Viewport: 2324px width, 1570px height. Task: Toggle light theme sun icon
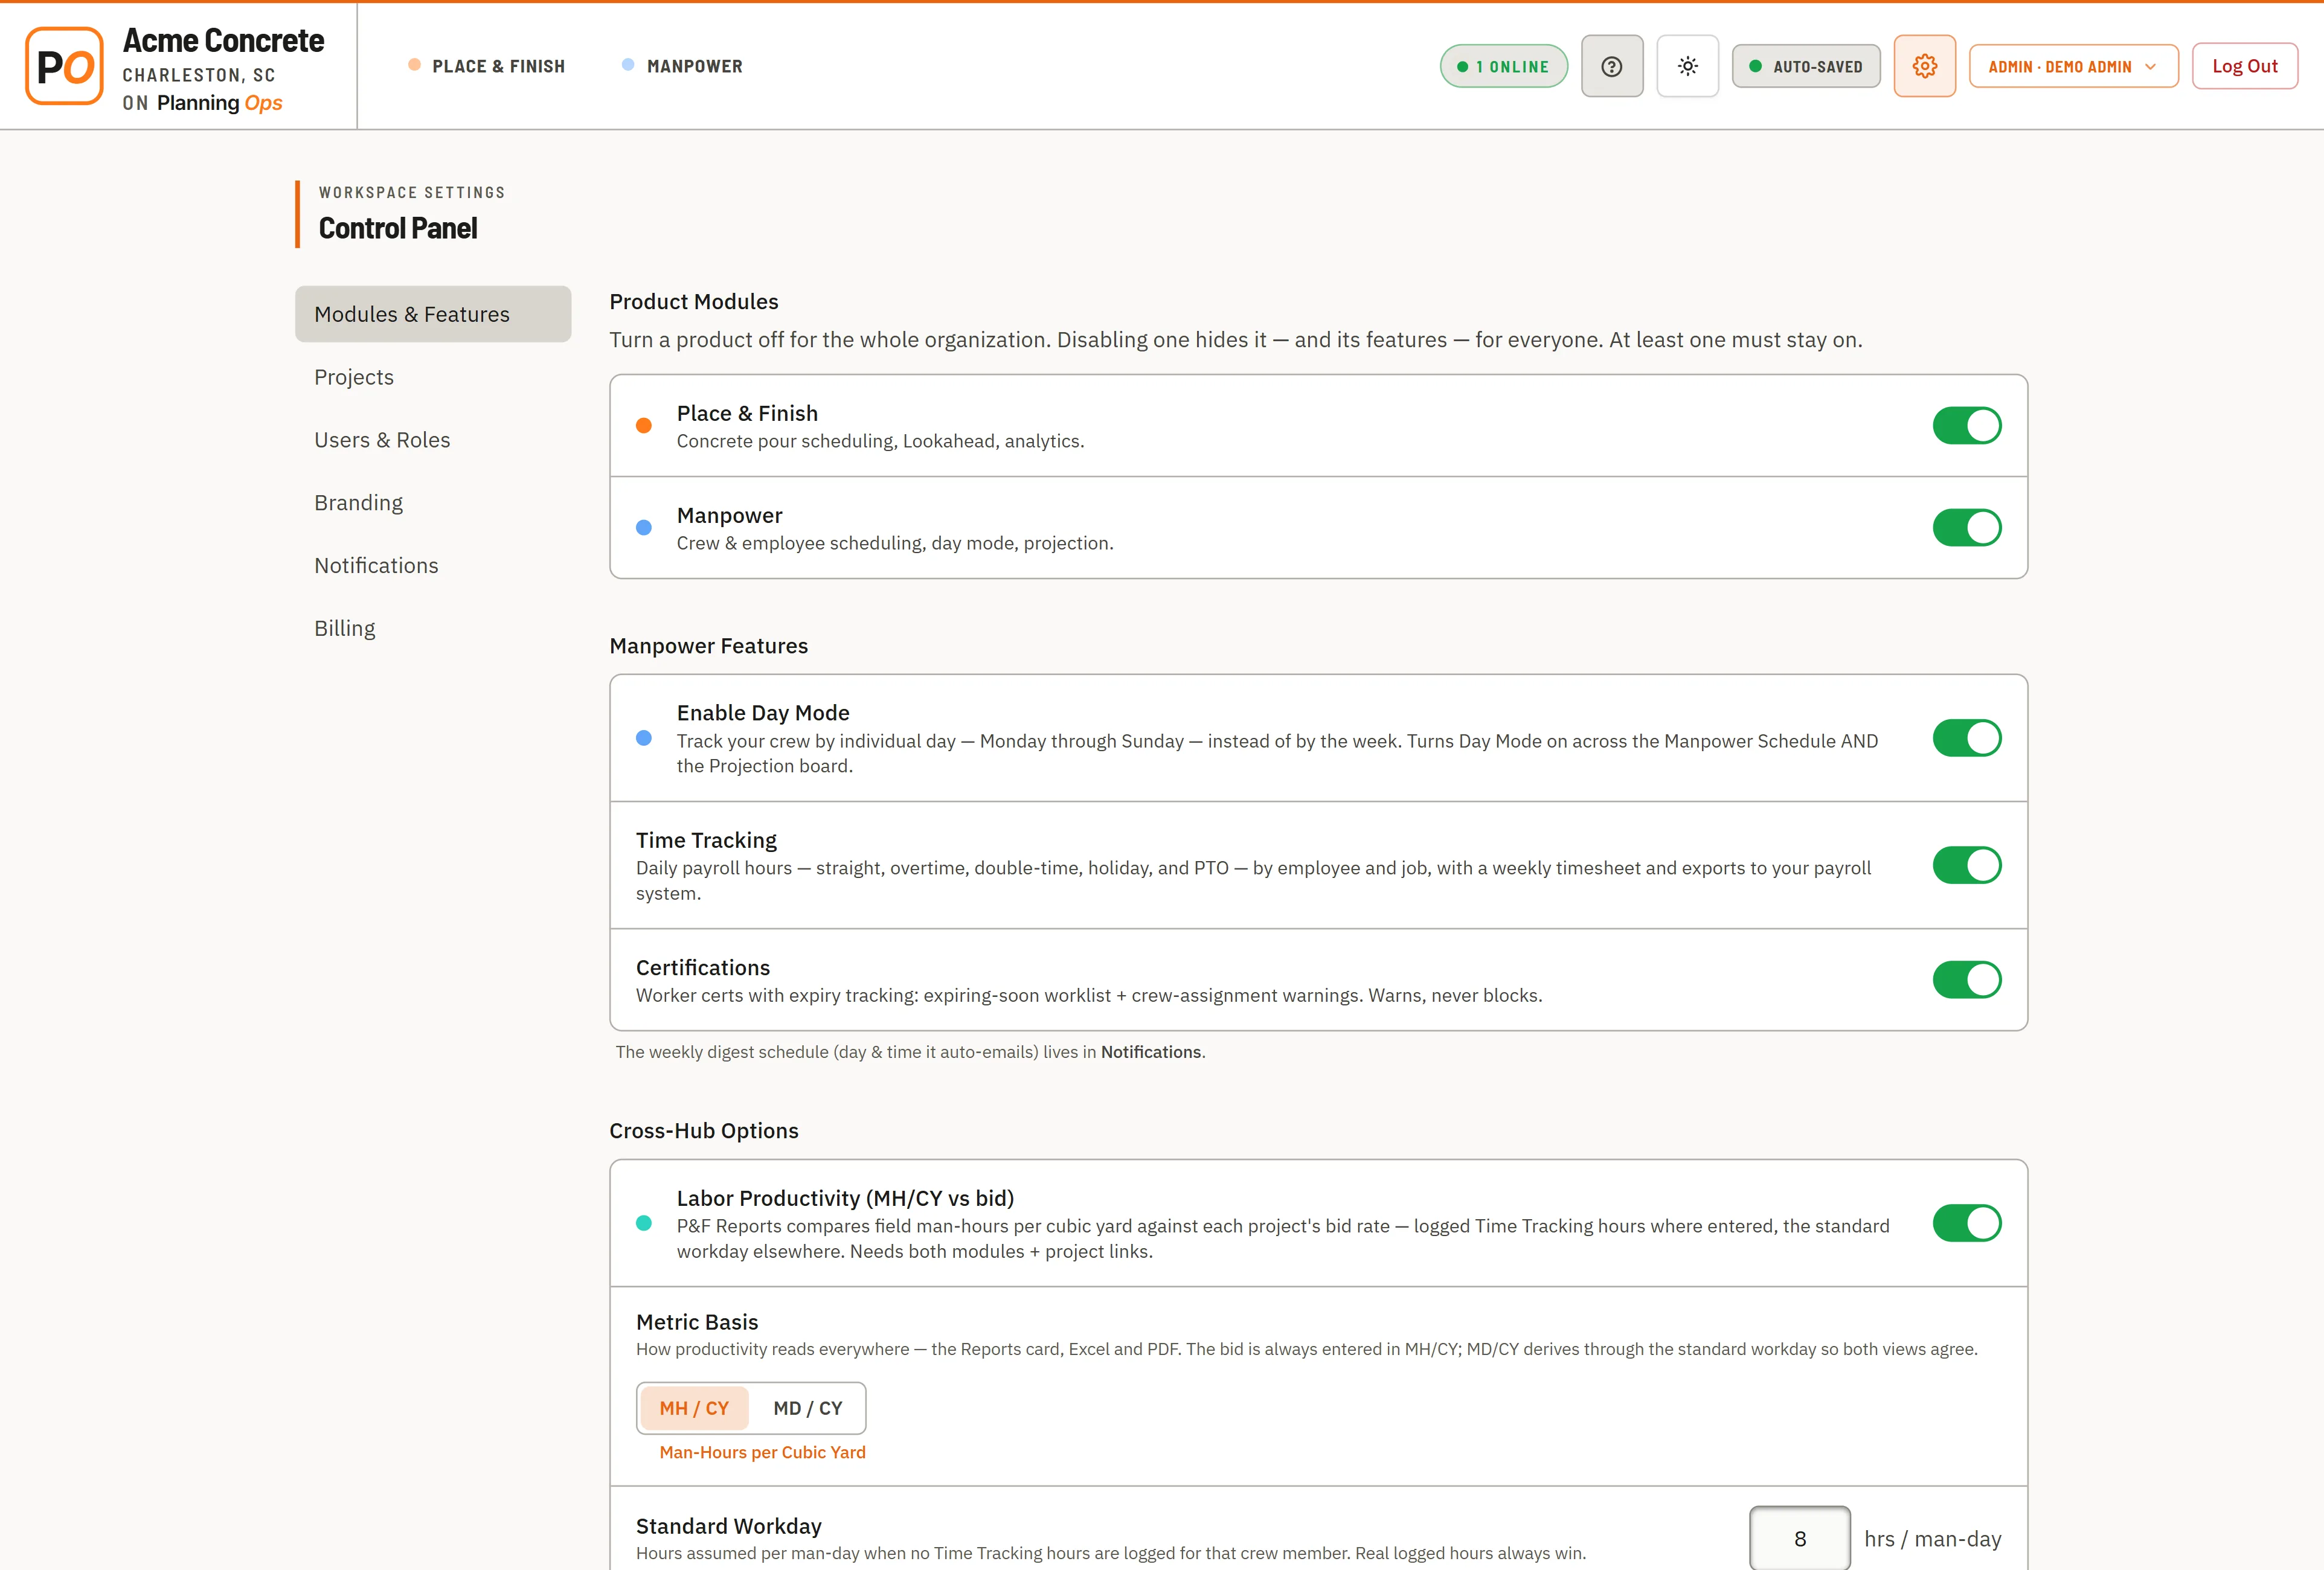pyautogui.click(x=1687, y=66)
